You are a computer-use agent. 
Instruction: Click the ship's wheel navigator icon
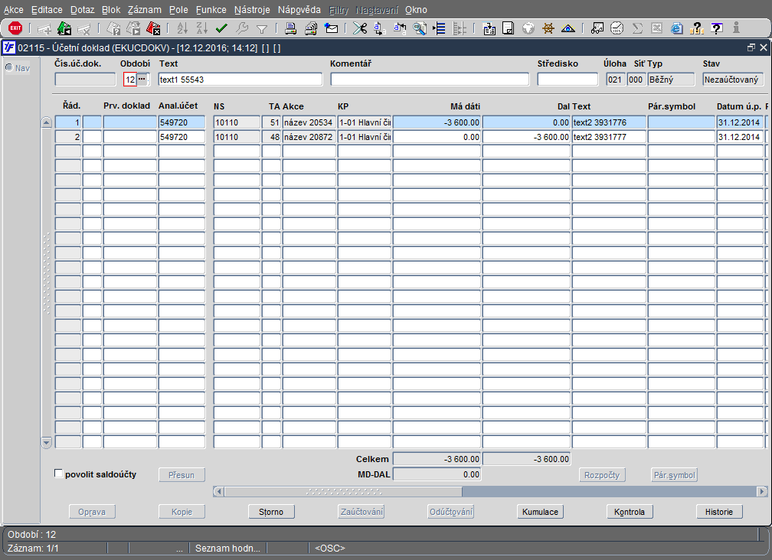point(548,28)
